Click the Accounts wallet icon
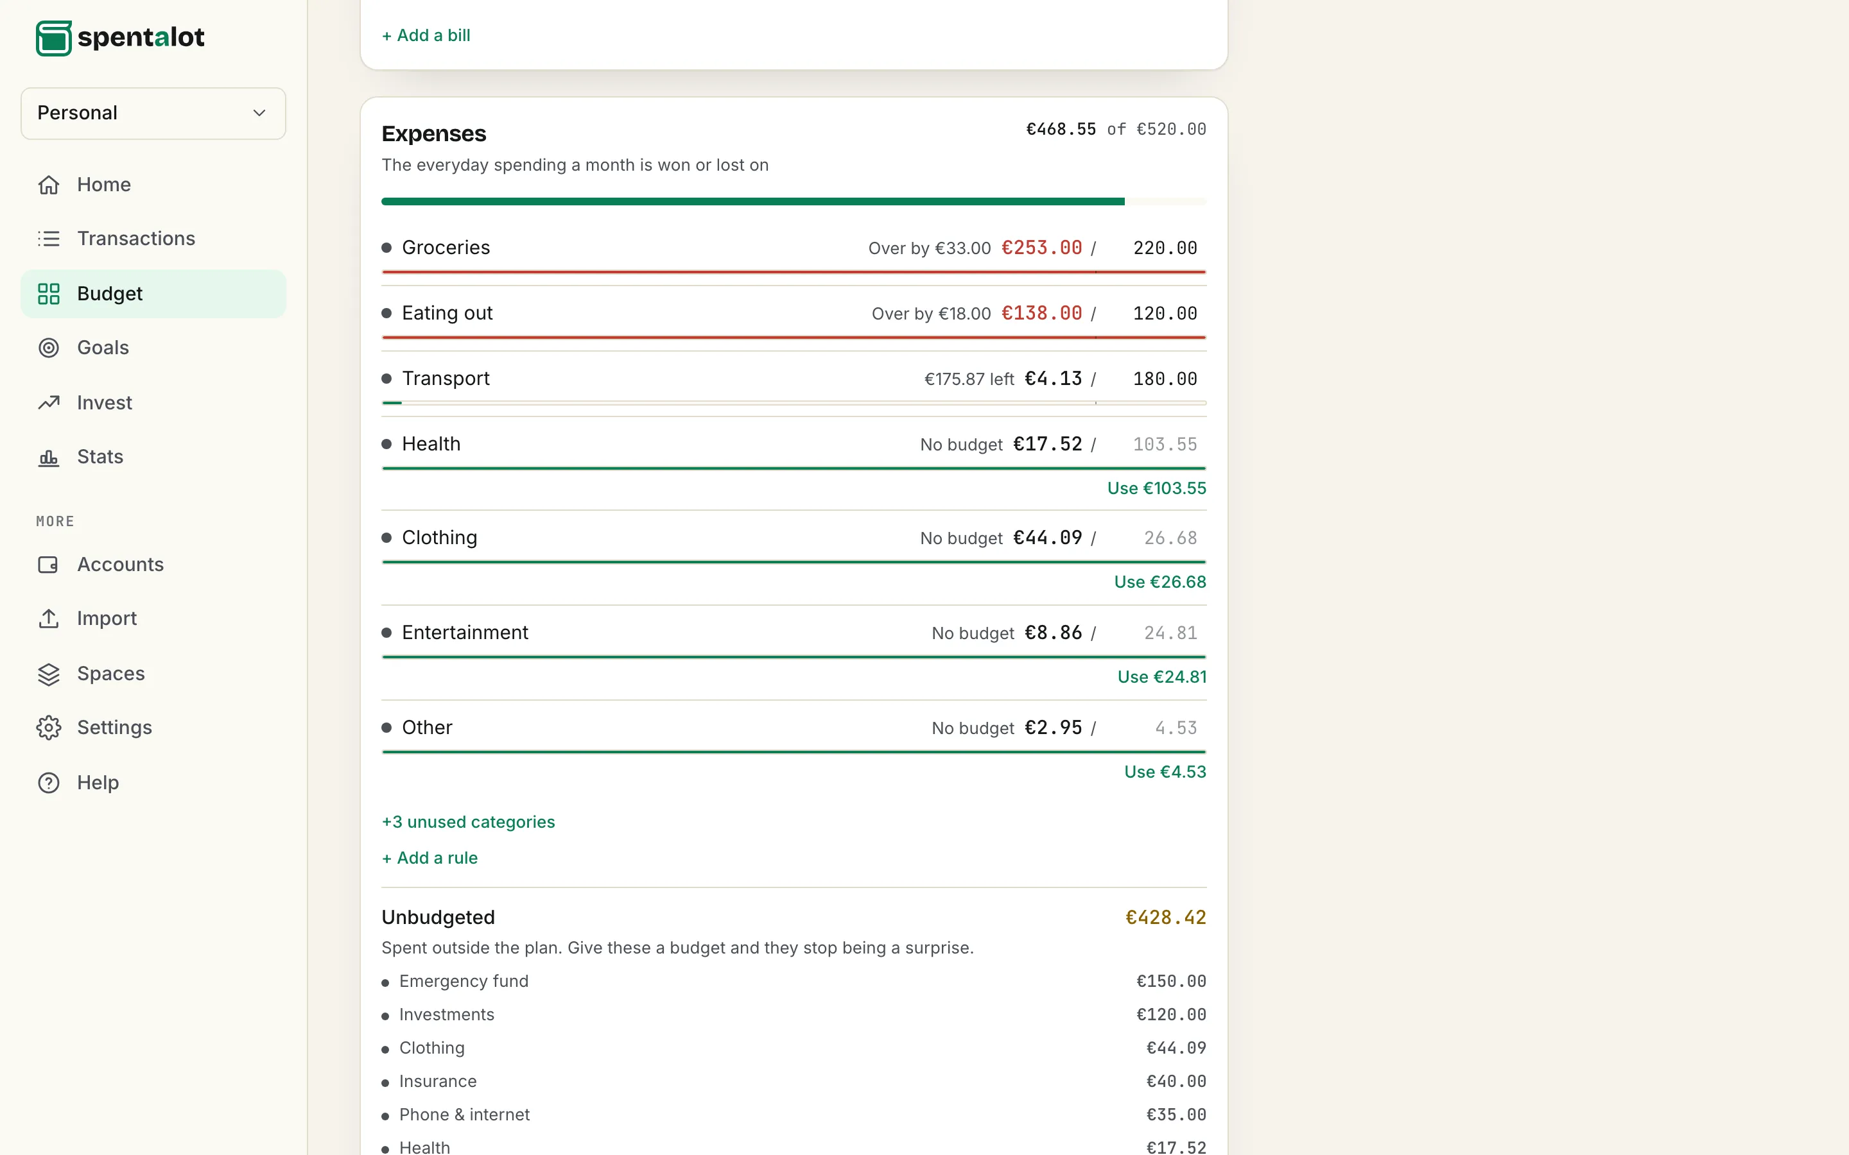Screen dimensions: 1849x1155 tap(49, 565)
